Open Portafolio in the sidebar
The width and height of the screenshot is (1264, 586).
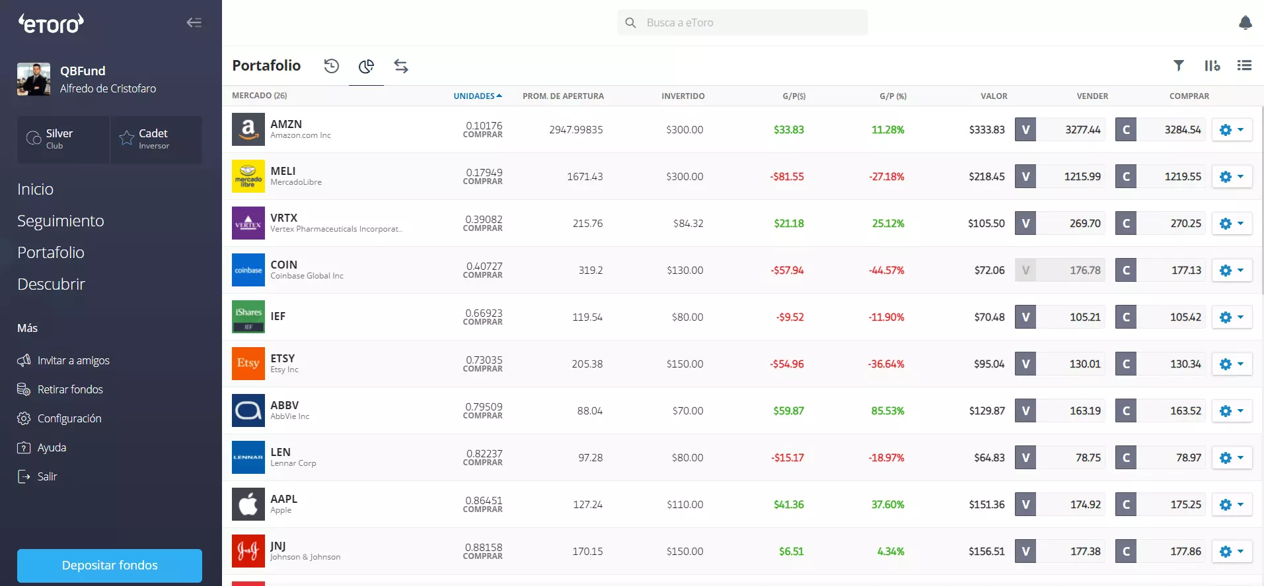(x=51, y=253)
